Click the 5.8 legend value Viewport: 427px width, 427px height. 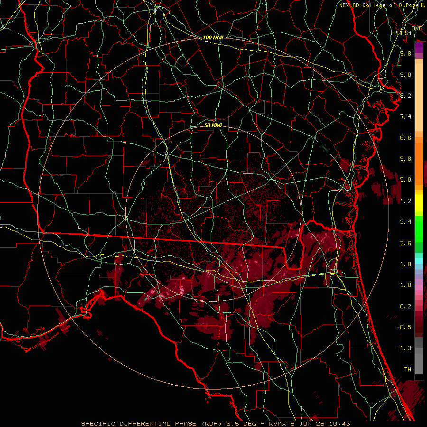point(406,159)
